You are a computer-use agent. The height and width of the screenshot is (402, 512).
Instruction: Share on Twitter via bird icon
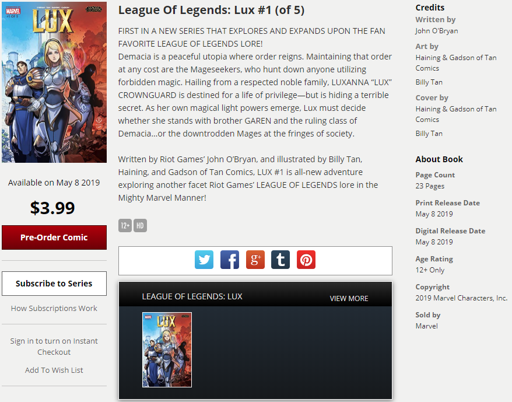pos(204,260)
